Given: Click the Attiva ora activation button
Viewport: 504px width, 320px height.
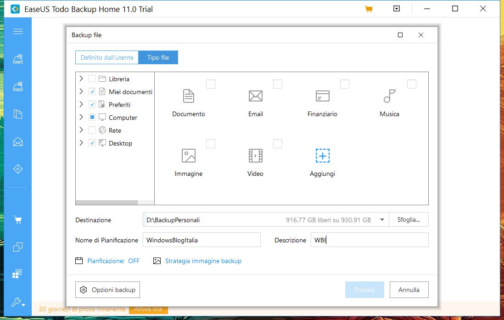Looking at the screenshot, I should pos(148,309).
